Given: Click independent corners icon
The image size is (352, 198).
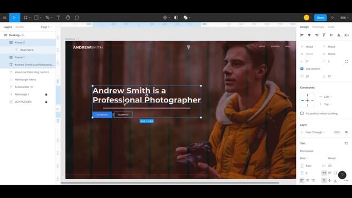Looking at the screenshot, I should tap(346, 61).
